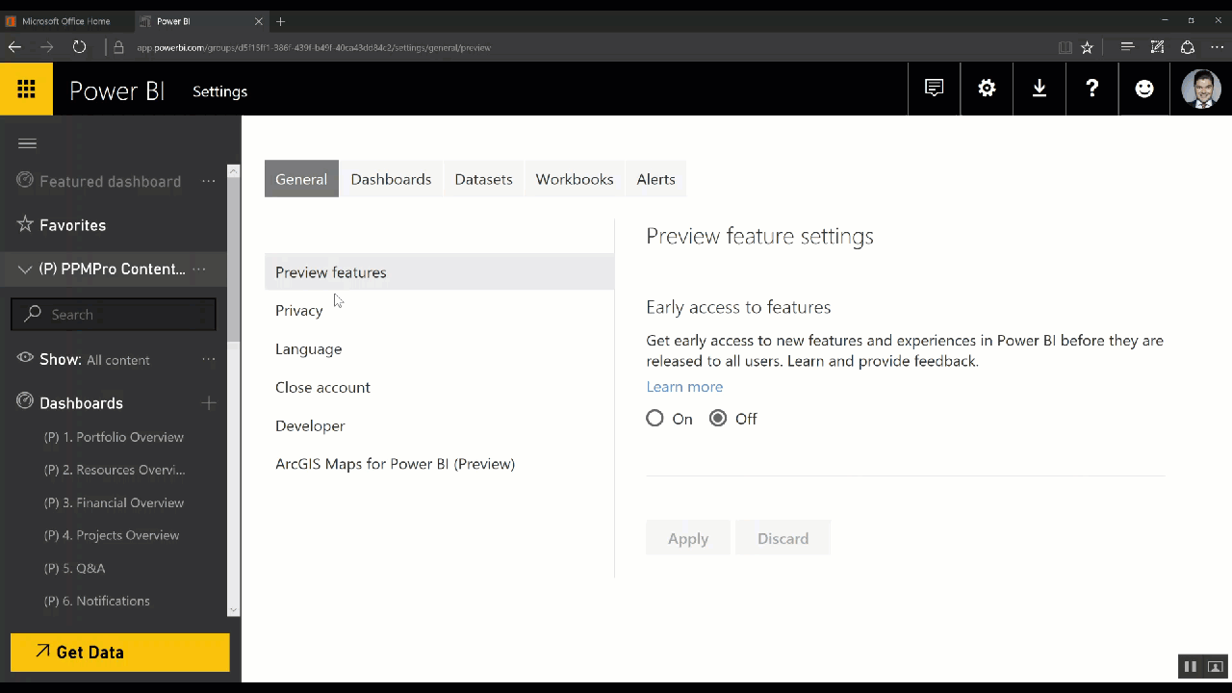Select Privacy in settings list
The width and height of the screenshot is (1232, 693).
point(299,311)
